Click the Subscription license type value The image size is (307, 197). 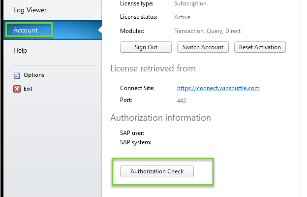[190, 3]
